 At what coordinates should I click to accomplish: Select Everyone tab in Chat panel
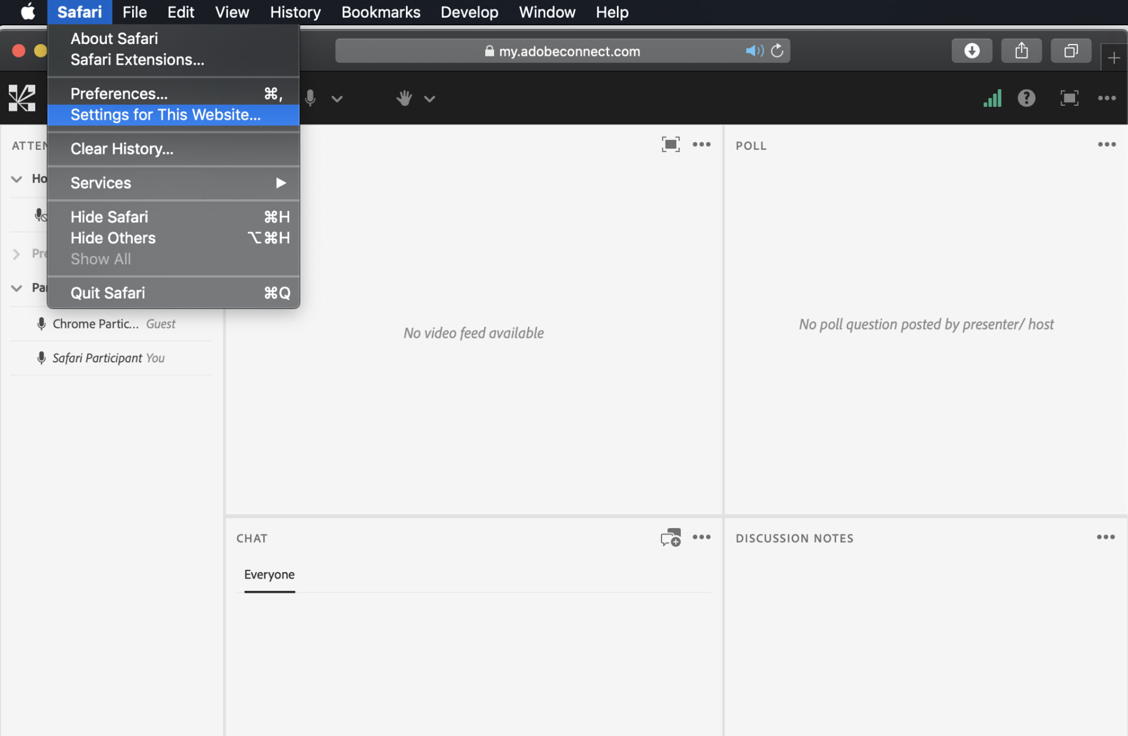(269, 574)
